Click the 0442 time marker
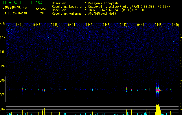The image size is (182, 115). coord(37,25)
